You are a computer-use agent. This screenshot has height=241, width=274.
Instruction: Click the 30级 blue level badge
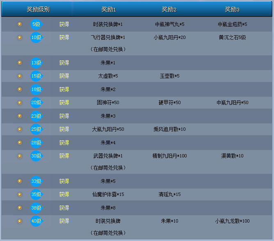click(x=36, y=156)
